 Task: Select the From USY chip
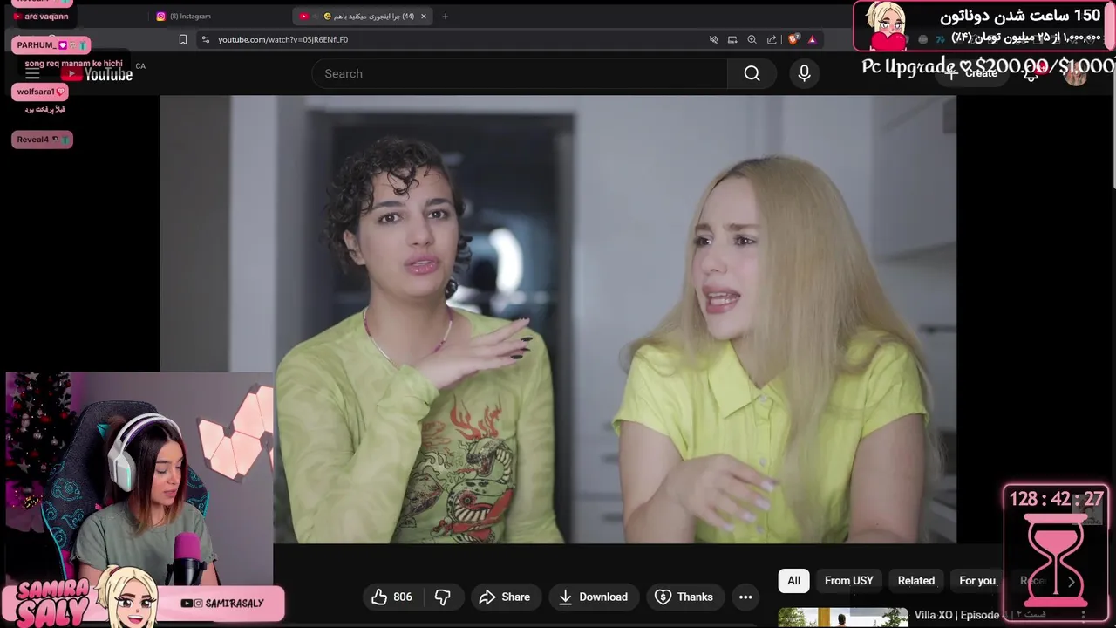[848, 581]
